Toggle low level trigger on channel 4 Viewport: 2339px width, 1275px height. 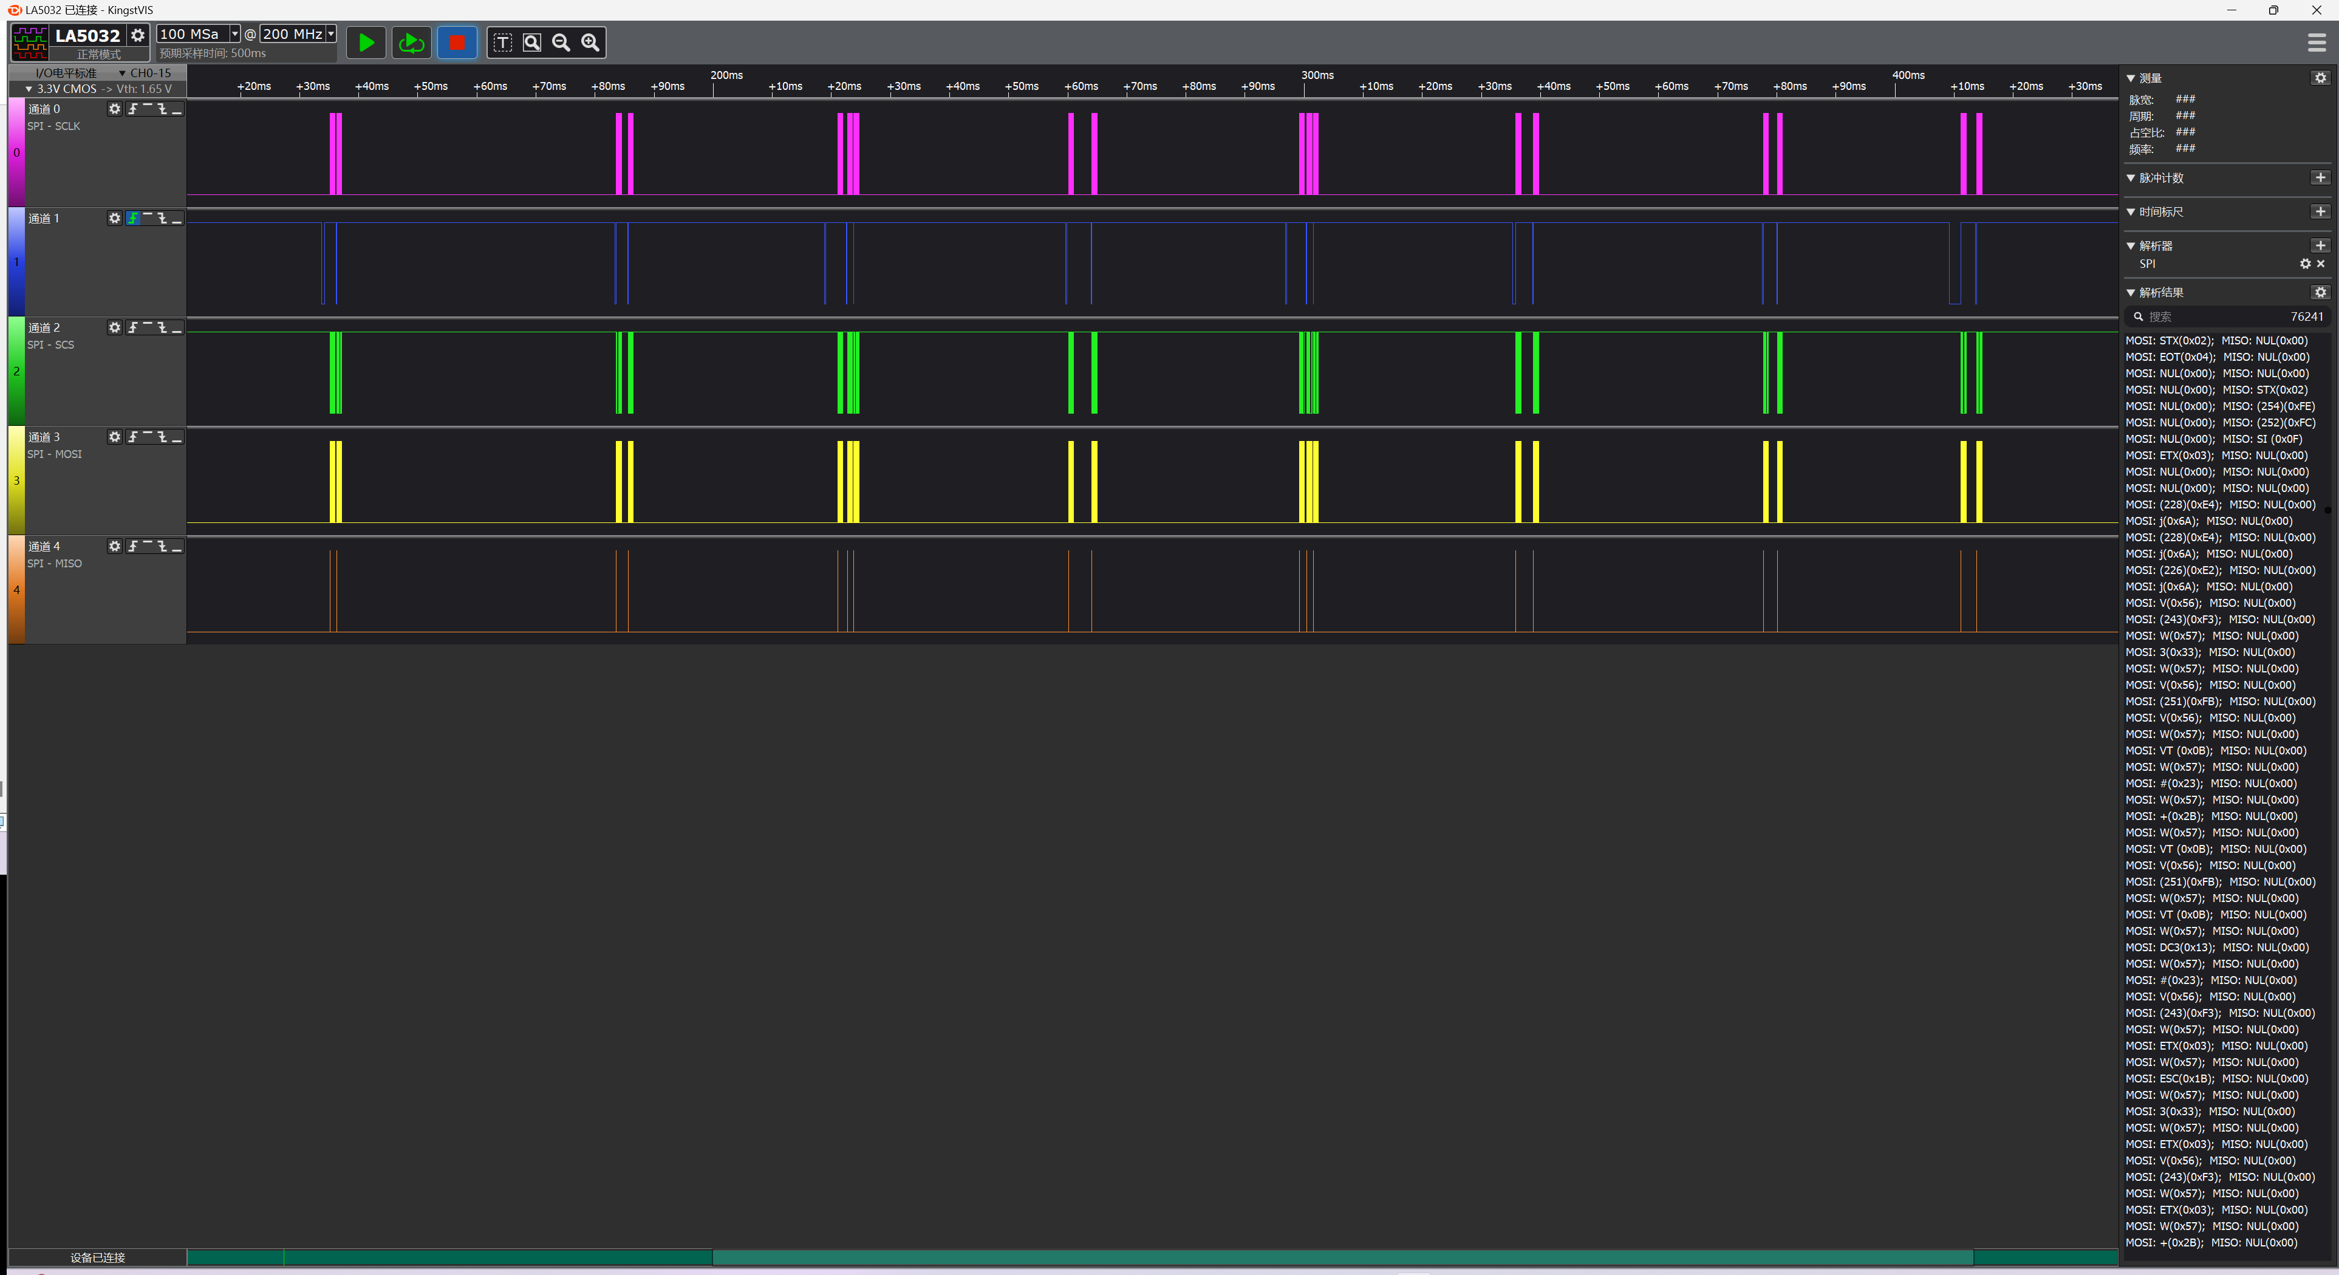point(176,546)
